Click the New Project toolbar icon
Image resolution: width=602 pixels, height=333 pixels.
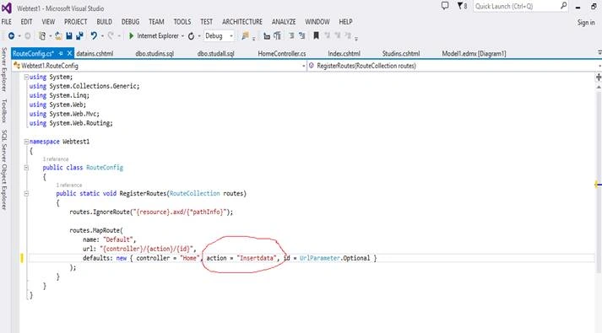(42, 35)
